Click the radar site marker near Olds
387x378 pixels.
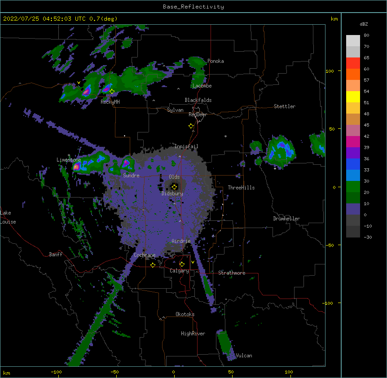[174, 187]
